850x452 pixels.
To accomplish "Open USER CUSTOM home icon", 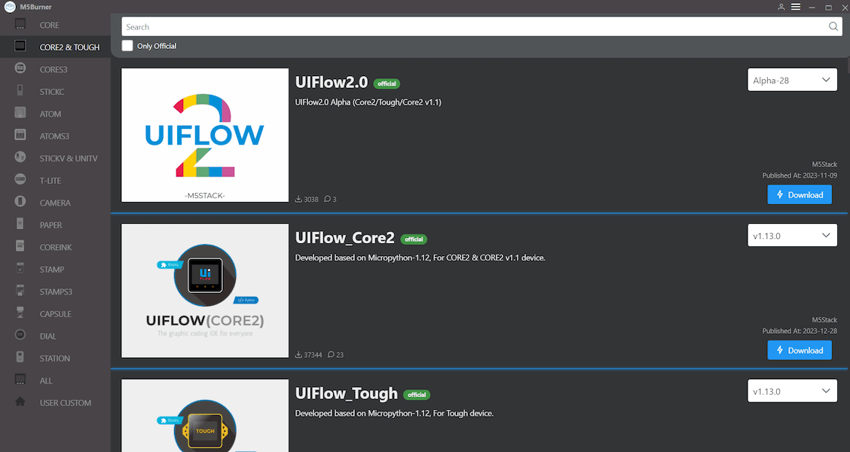I will coord(20,402).
